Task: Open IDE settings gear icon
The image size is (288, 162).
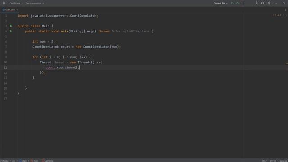Action: pyautogui.click(x=269, y=3)
